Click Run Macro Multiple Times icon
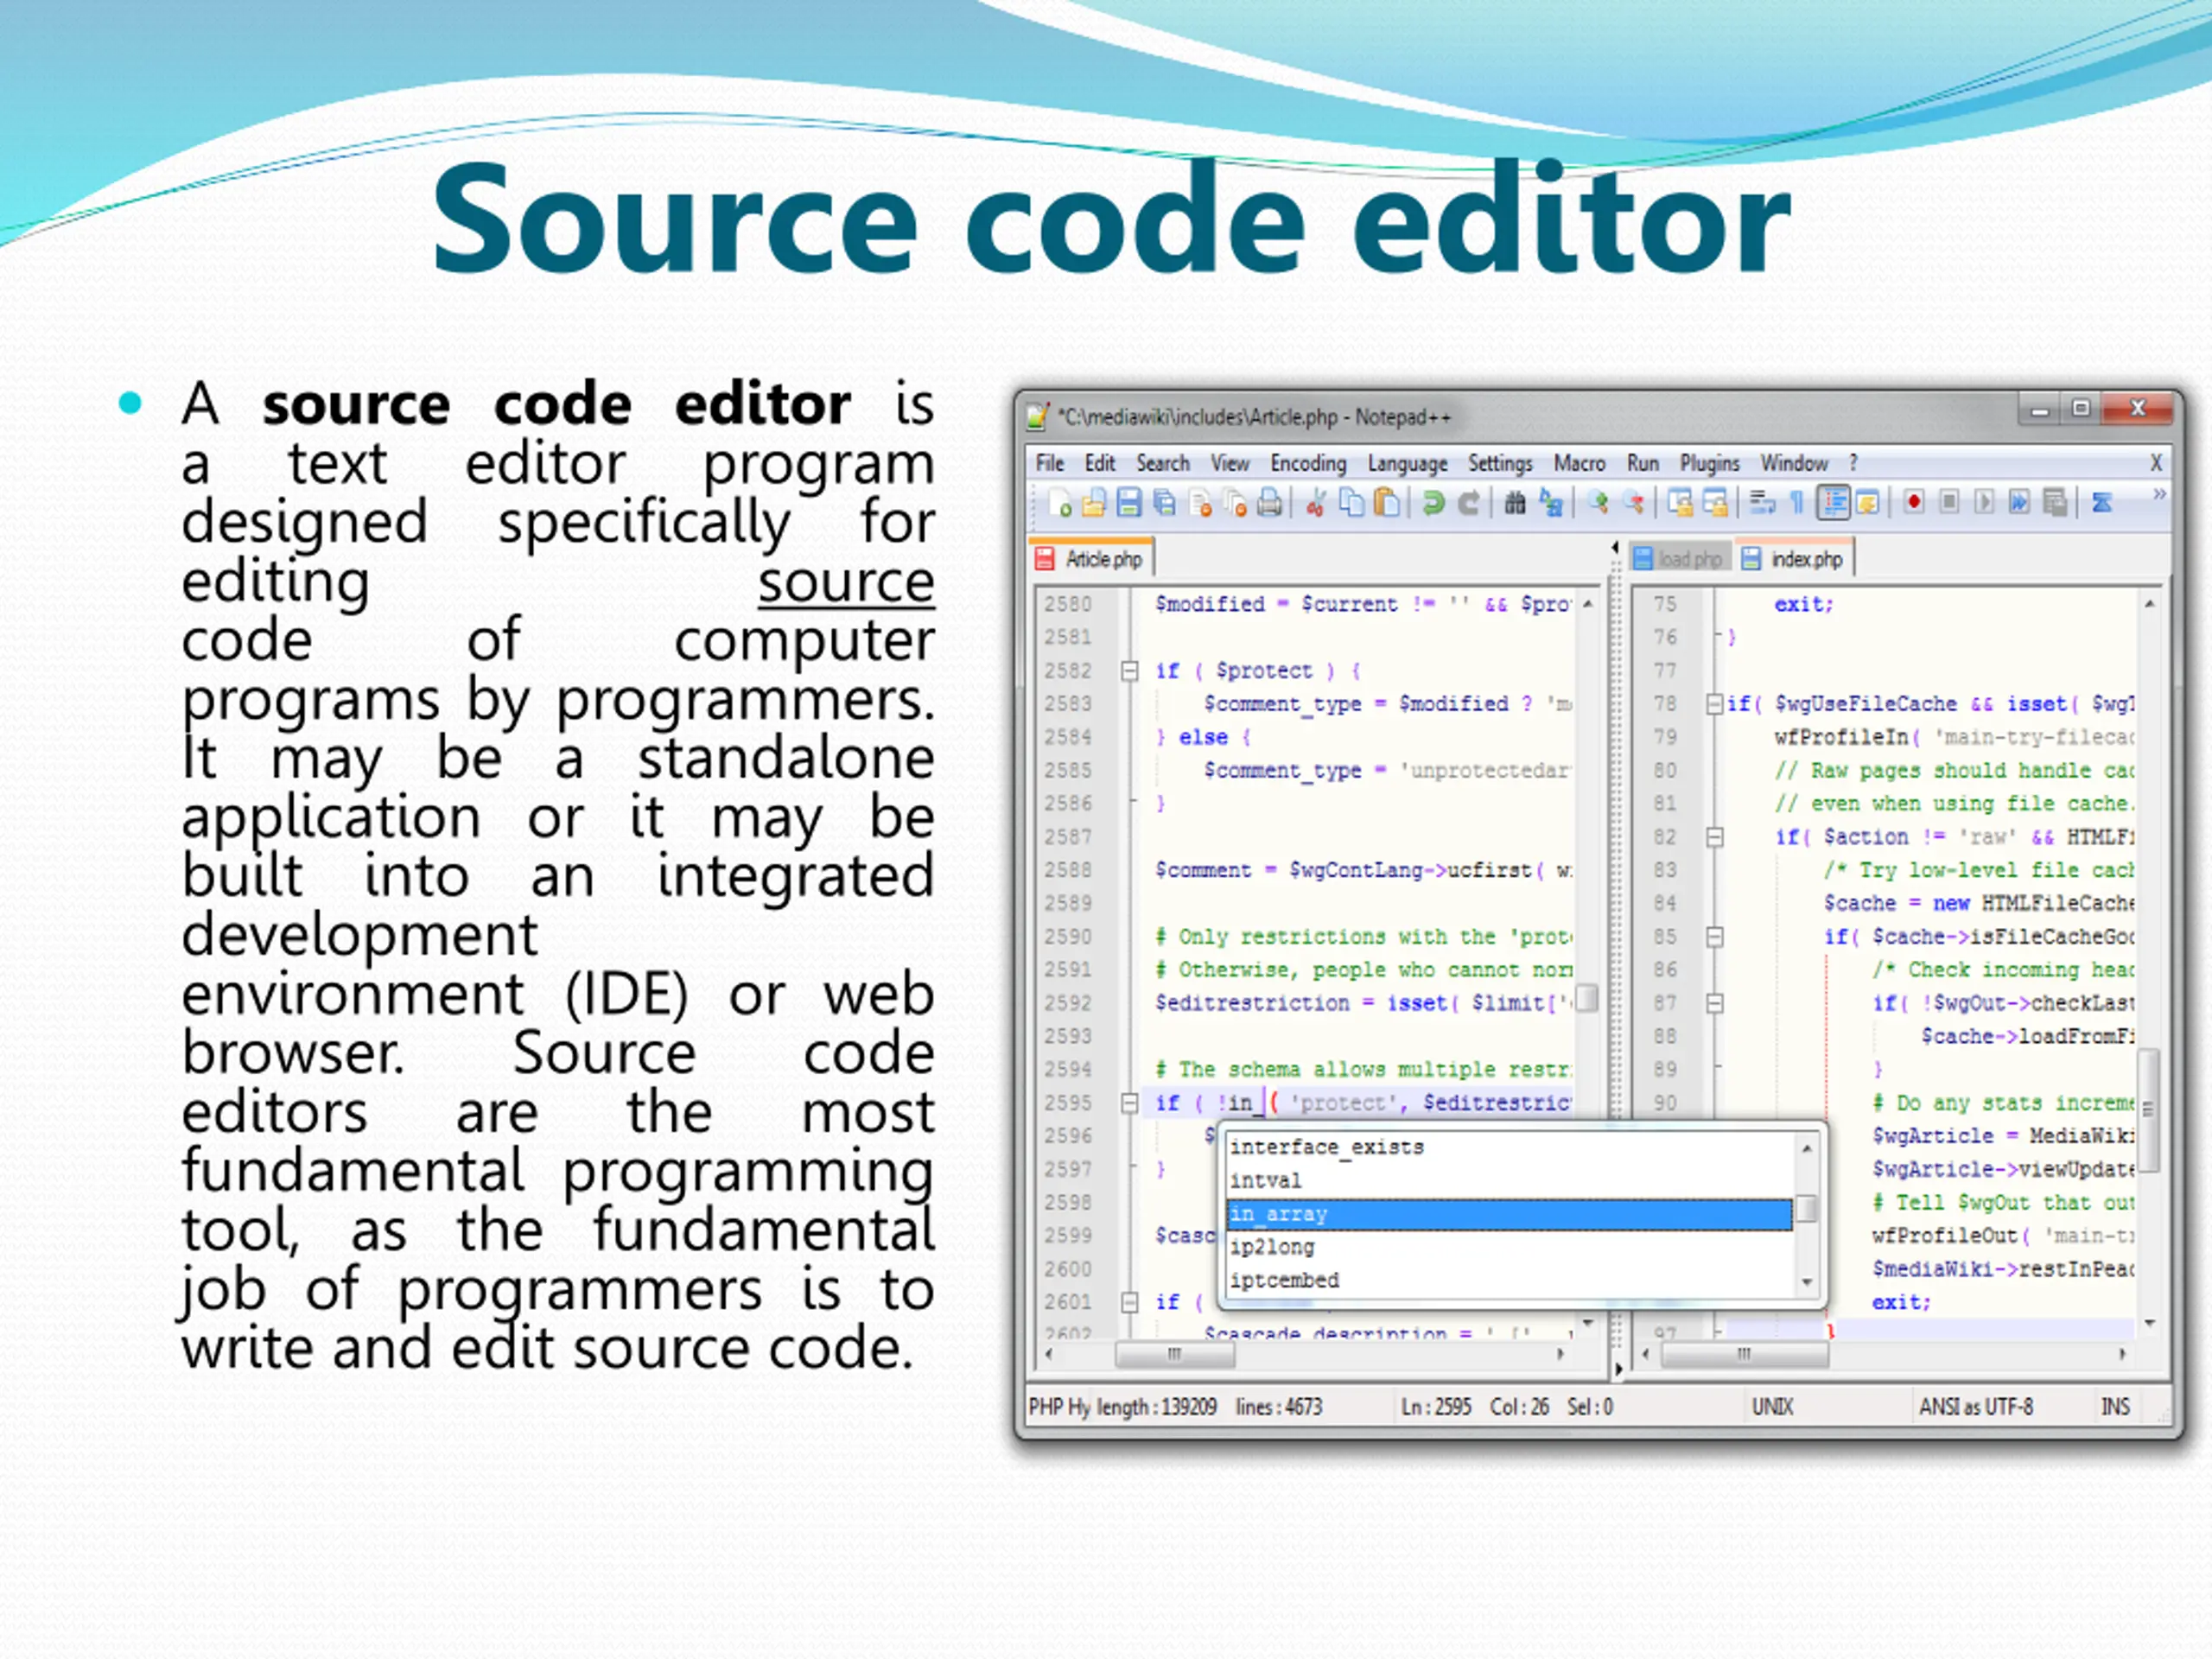 tap(2019, 502)
